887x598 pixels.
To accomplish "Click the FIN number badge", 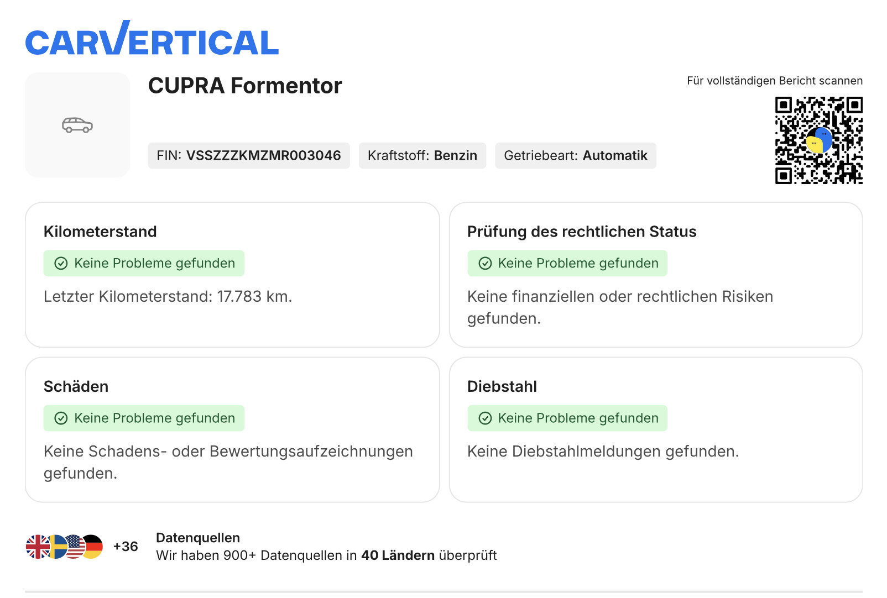I will 248,156.
